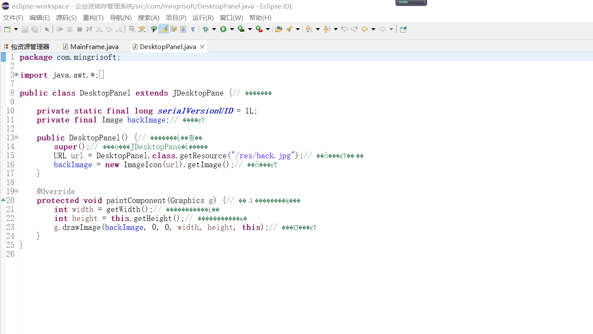This screenshot has width=593, height=334.
Task: Toggle the Java editor breadcrumb
Action: 154,29
